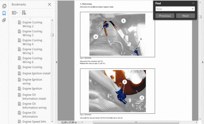Expand the right tools pane arrow
This screenshot has height=124, width=204.
[x=203, y=62]
